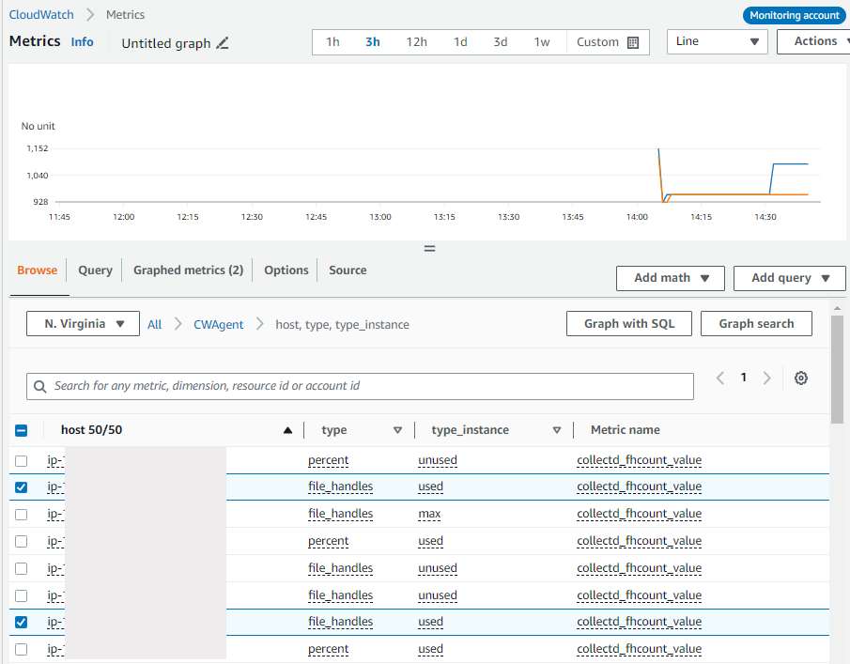Viewport: 850px width, 664px height.
Task: Click the Graph with SQL button
Action: pos(628,323)
